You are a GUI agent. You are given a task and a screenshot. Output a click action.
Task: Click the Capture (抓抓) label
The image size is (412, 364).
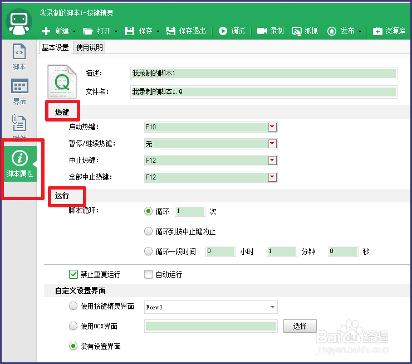click(311, 31)
